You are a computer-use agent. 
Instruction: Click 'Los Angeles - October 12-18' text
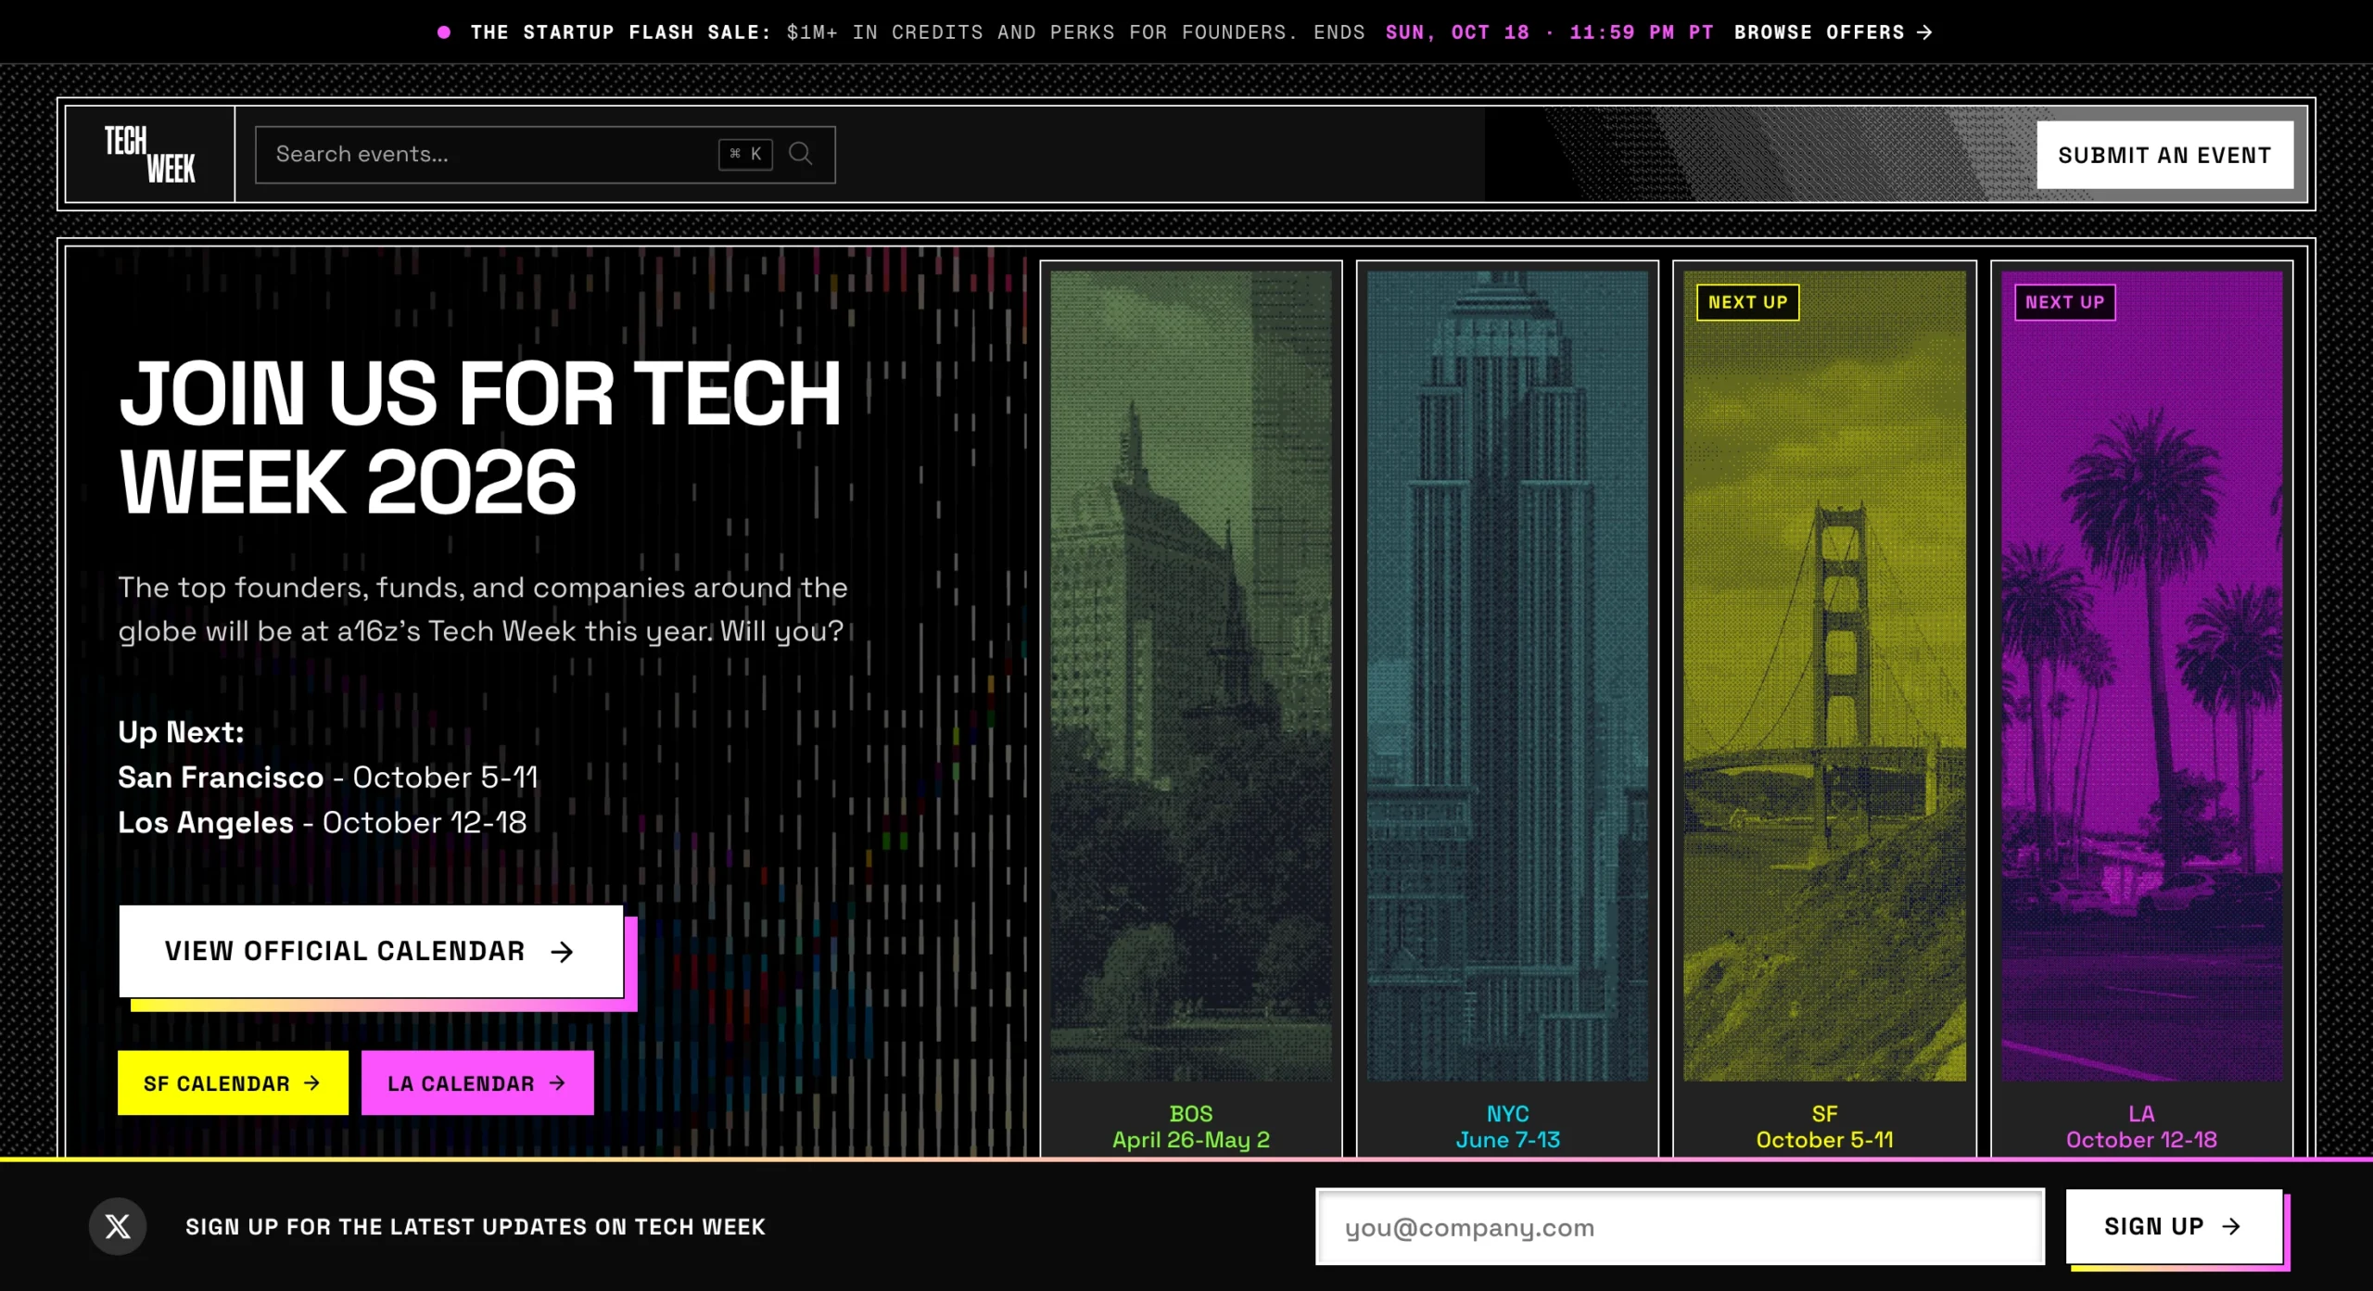pos(322,822)
